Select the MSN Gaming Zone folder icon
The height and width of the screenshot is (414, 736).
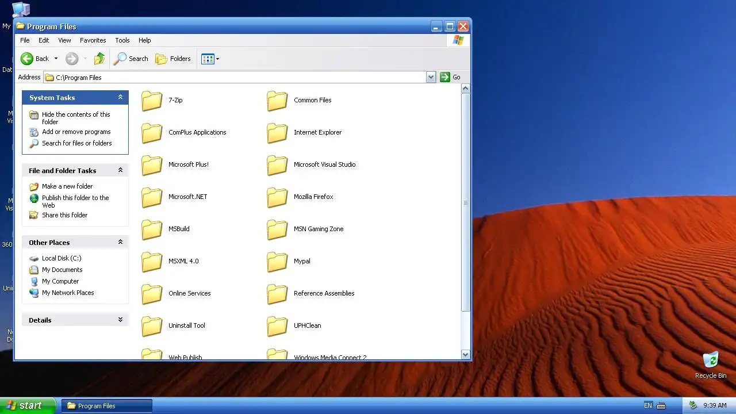point(277,229)
